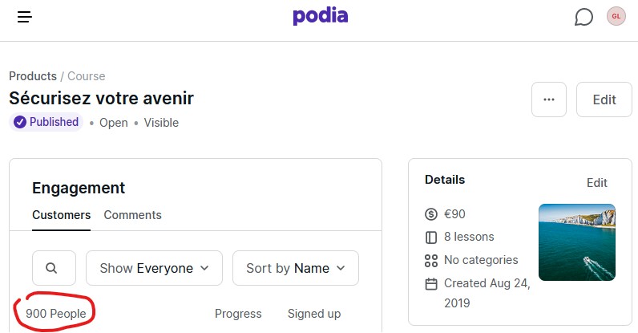Open the hamburger navigation menu

[x=25, y=17]
